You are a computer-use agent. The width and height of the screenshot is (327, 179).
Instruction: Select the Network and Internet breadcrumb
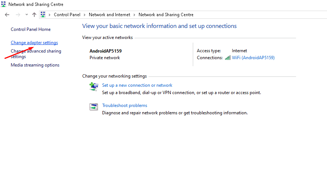point(109,15)
